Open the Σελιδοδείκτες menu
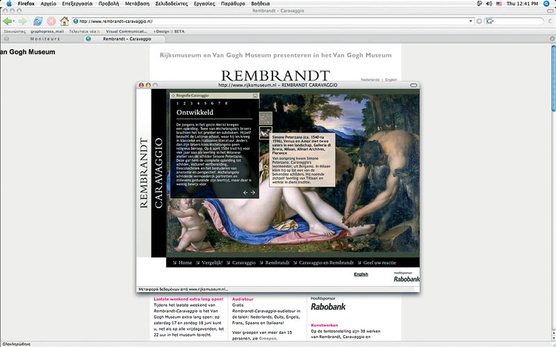Screen dimensions: 556x347 tap(172, 3)
